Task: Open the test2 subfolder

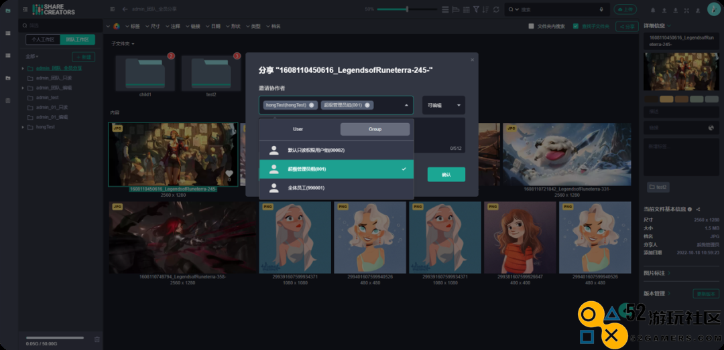Action: (211, 74)
